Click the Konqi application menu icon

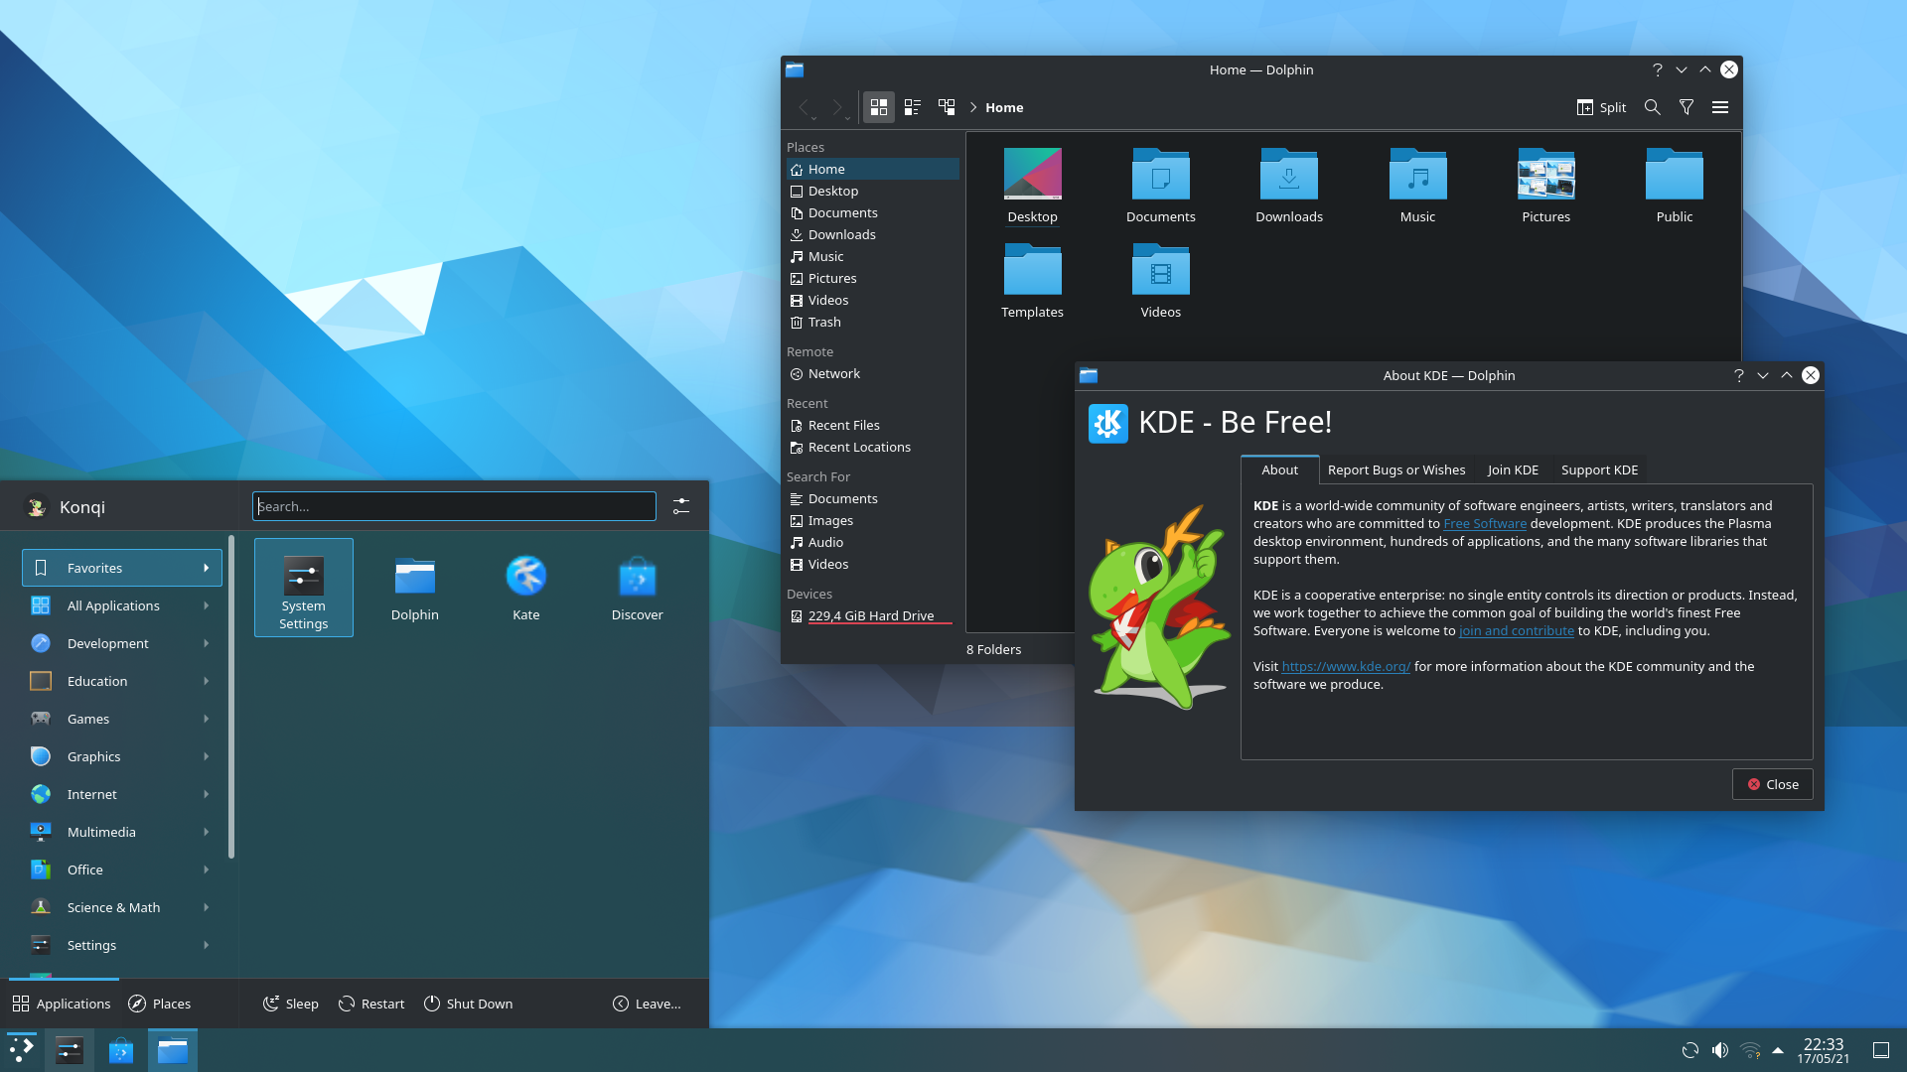click(x=36, y=506)
